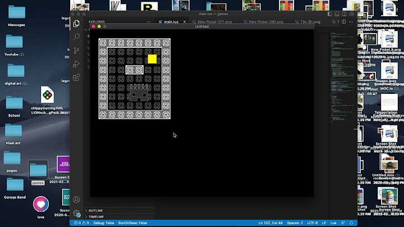Toggle primary sidebar layout icon in title bar
Screen dimensions: 404x227
(x=329, y=14)
